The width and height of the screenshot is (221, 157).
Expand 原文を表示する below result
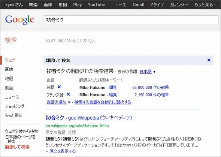(61, 151)
